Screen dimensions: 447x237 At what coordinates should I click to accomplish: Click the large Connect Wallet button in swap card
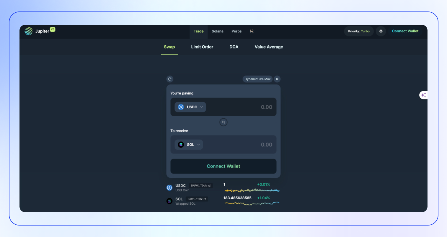point(223,166)
